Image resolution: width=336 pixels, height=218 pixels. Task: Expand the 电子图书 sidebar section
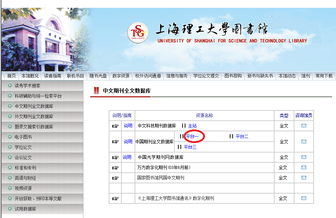(x=23, y=137)
